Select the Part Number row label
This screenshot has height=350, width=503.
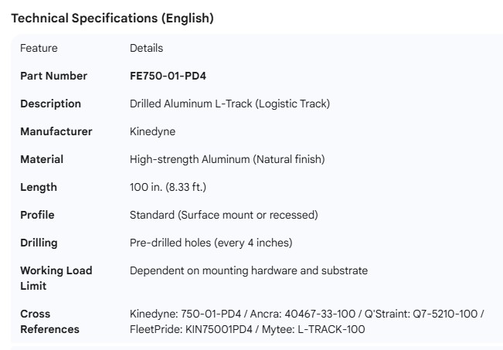(x=53, y=76)
